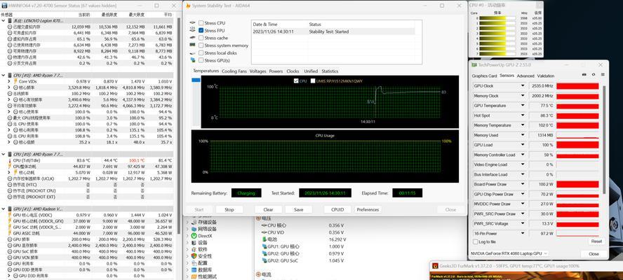
Task: Click AIDA64 System Stability Test title icon
Action: (188, 6)
